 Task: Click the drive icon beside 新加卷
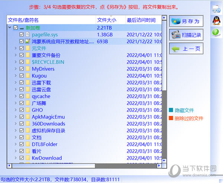[x=22, y=28]
